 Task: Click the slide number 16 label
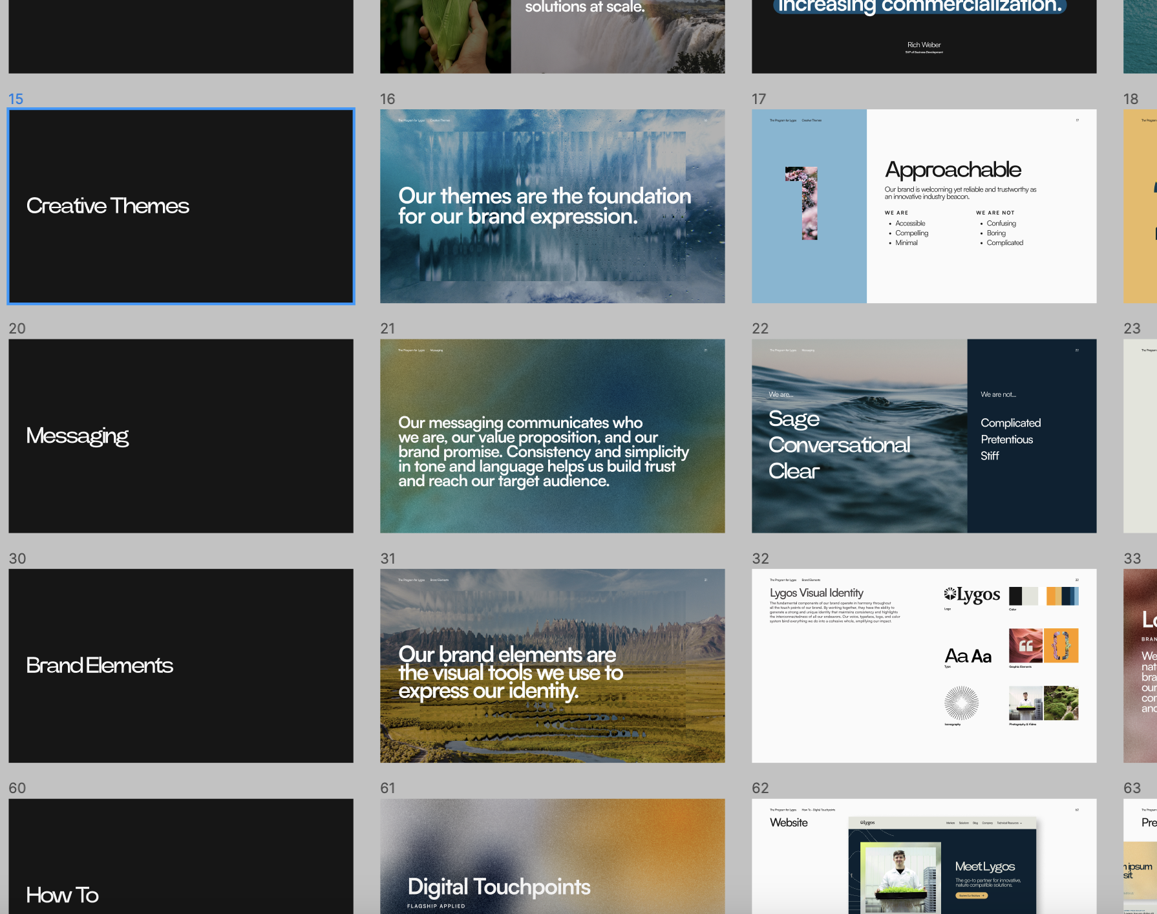[x=387, y=99]
